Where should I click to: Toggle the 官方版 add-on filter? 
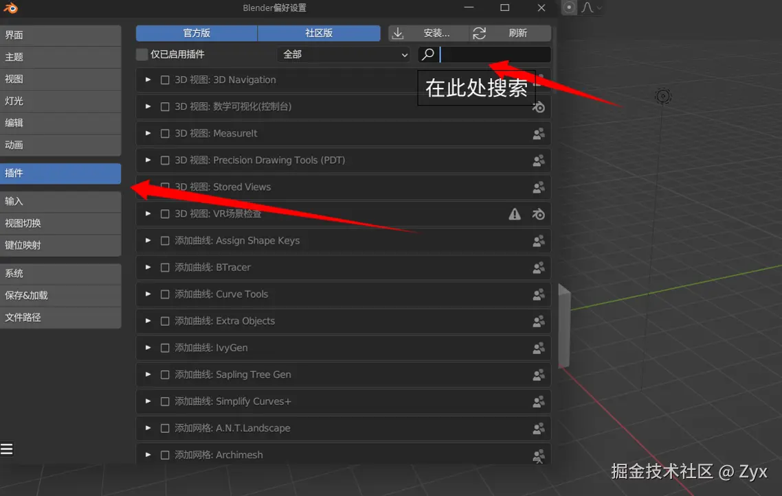tap(197, 34)
